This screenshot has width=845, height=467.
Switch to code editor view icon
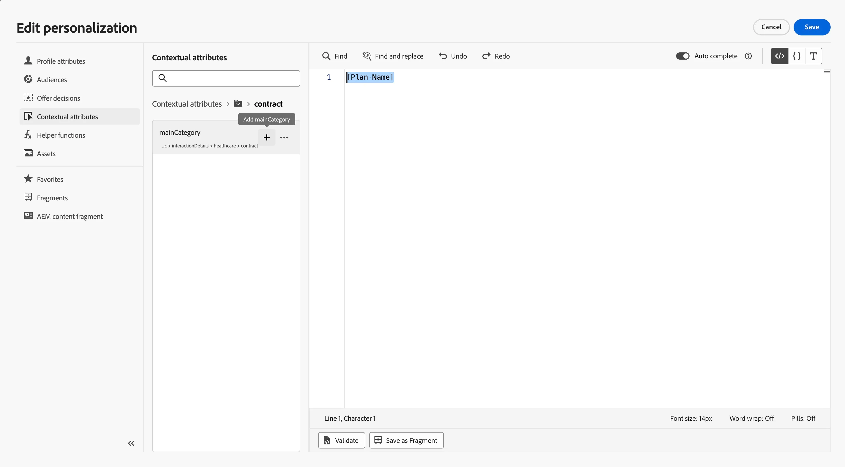[780, 56]
